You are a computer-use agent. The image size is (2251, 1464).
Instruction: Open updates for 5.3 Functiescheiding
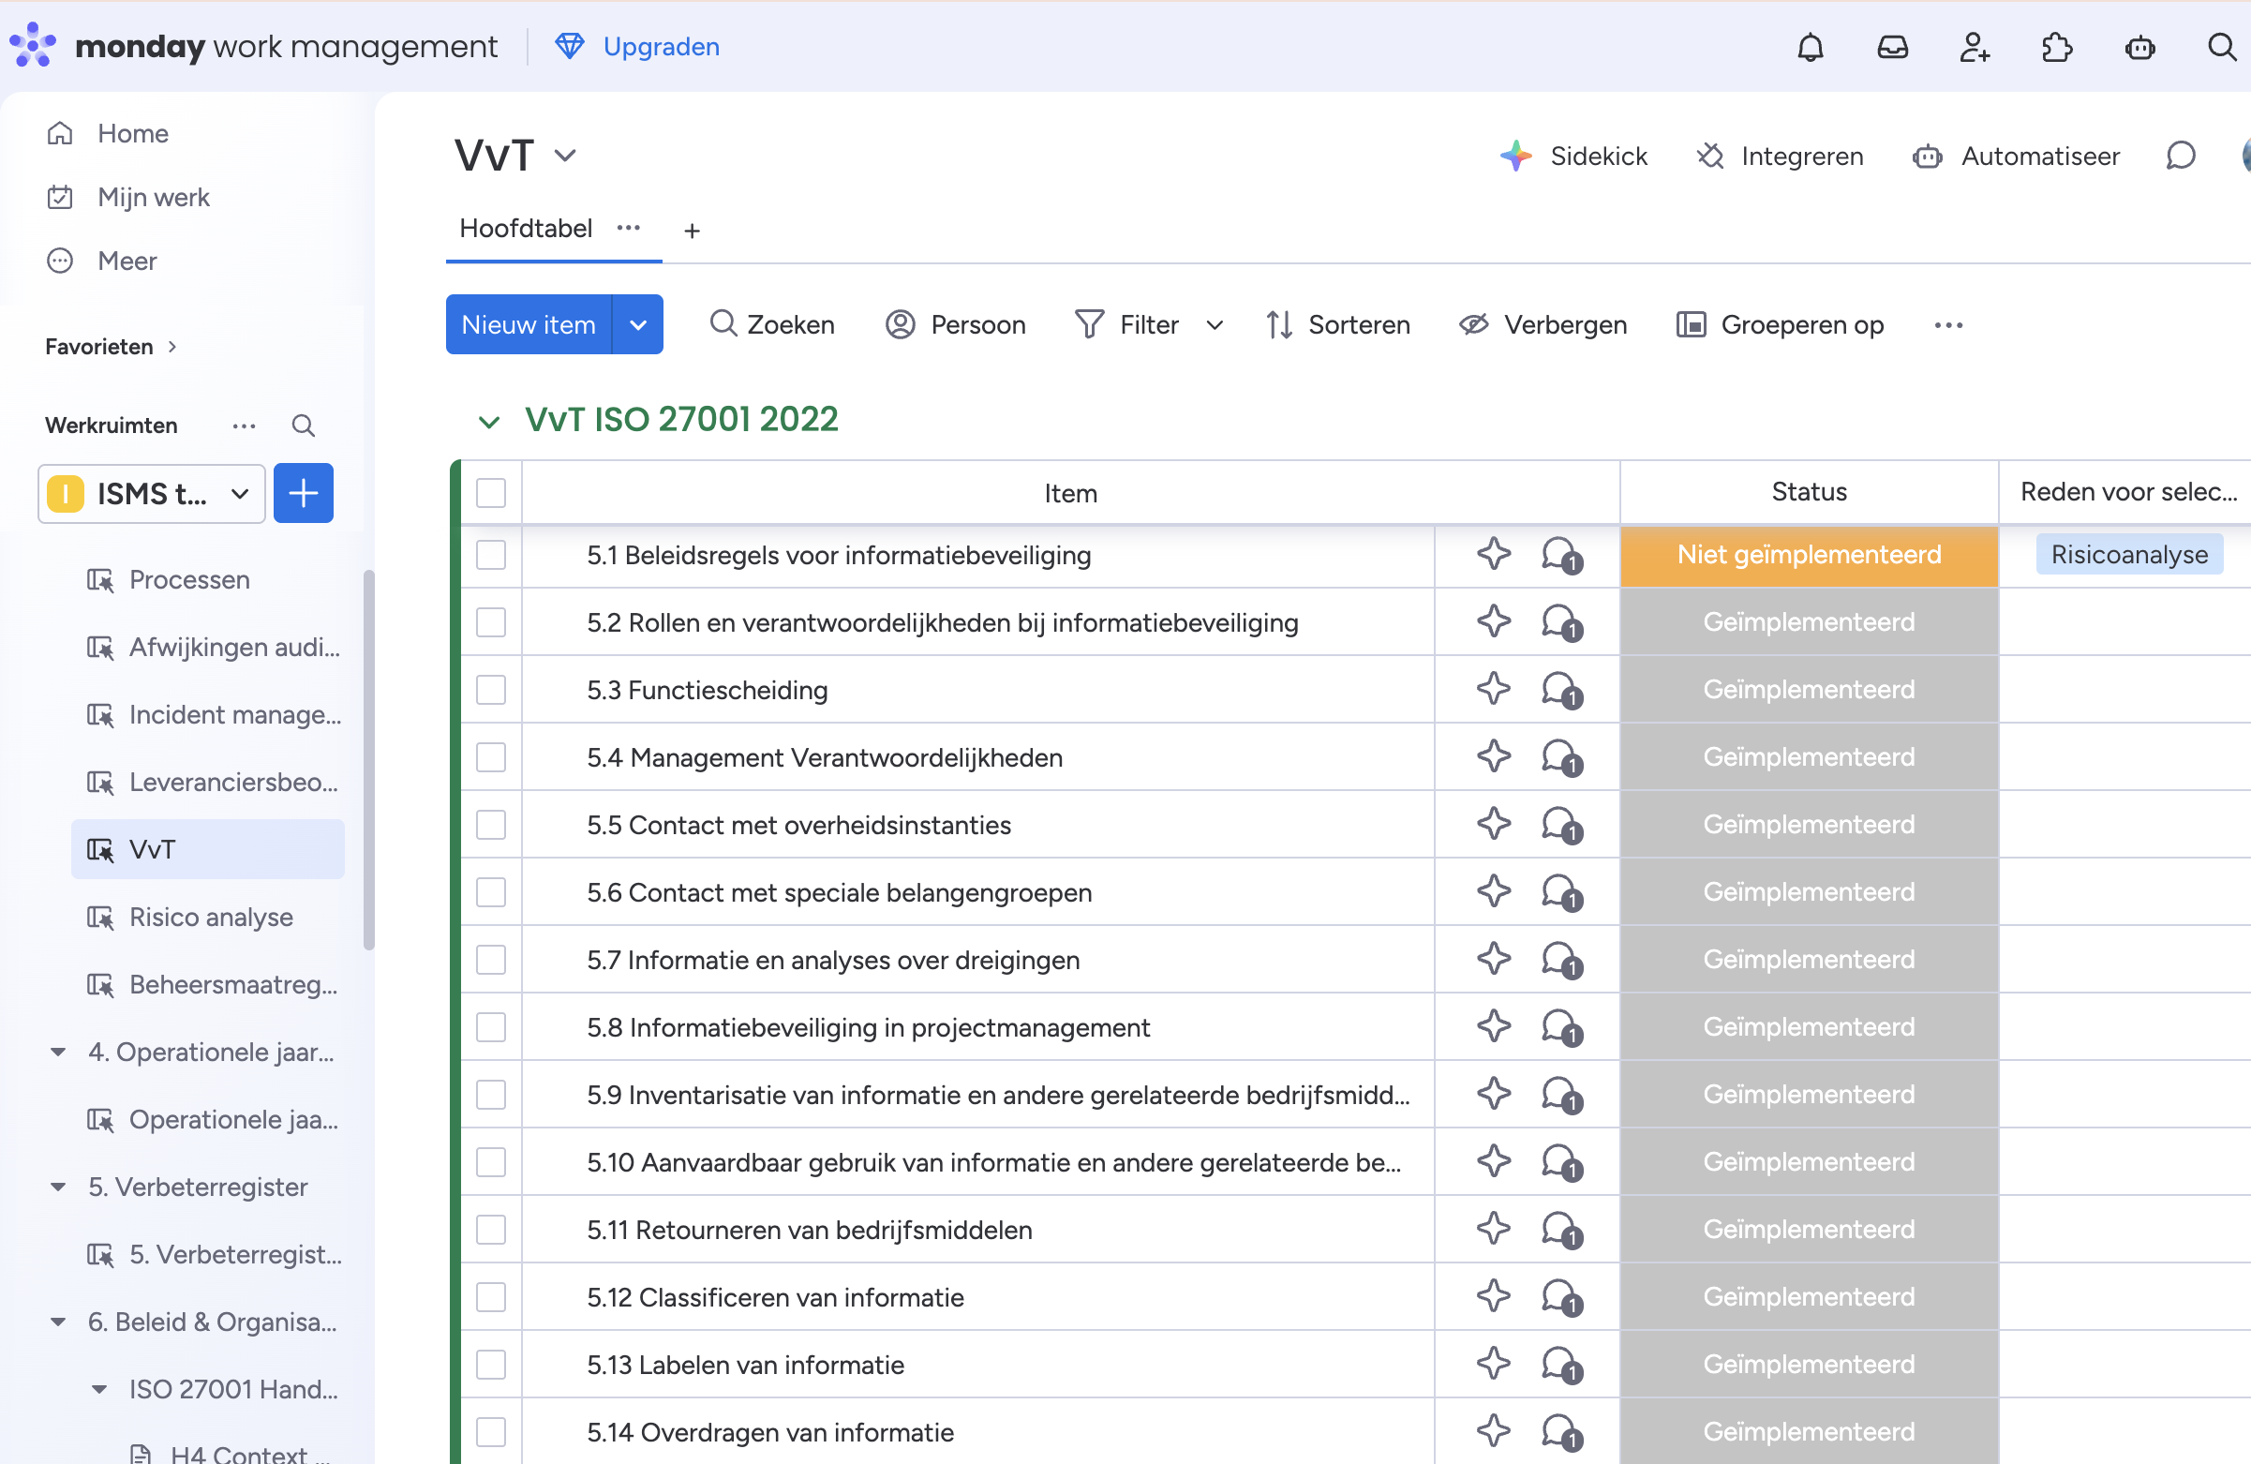tap(1560, 690)
